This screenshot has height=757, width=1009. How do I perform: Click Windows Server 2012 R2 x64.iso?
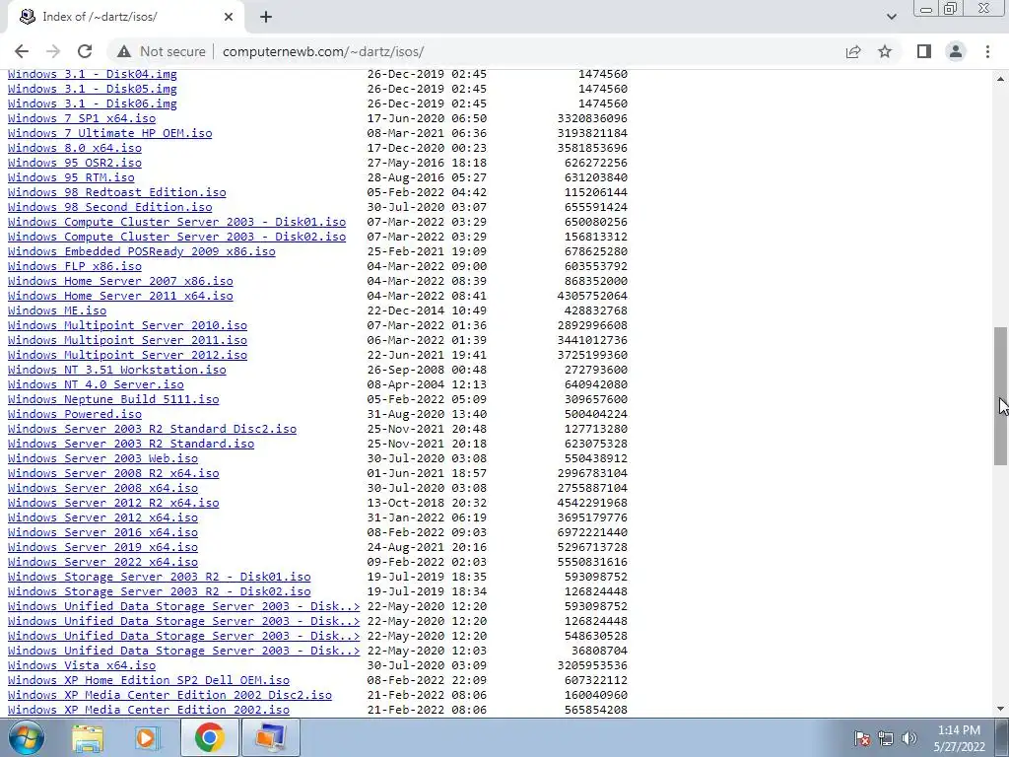[113, 503]
